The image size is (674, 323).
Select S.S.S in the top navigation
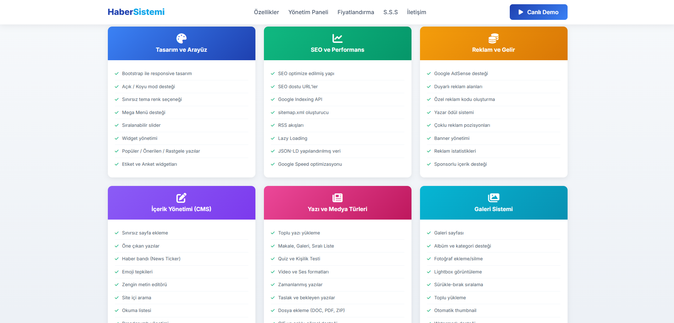click(x=390, y=12)
